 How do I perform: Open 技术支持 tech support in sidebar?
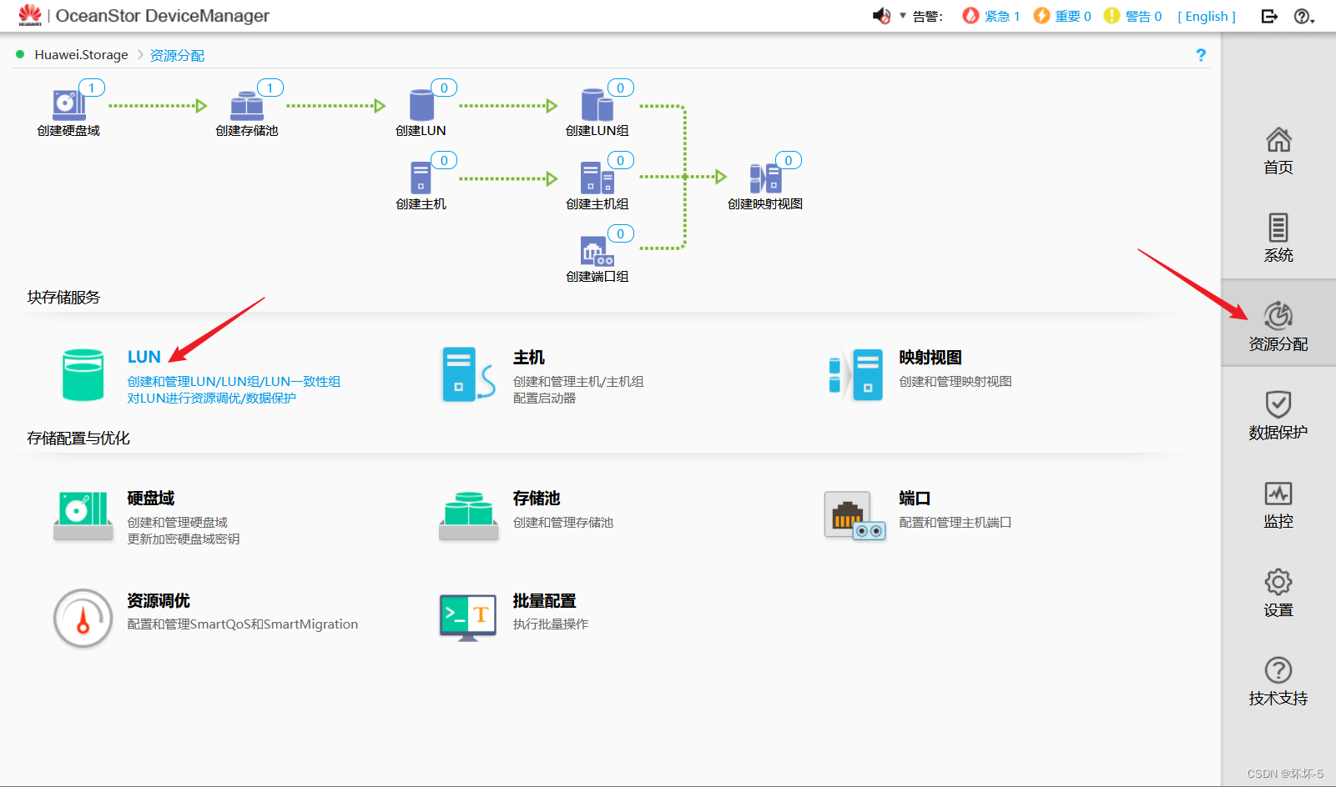point(1278,681)
